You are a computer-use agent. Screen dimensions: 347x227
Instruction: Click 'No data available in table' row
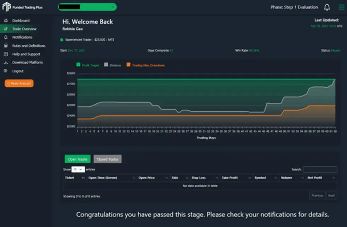tap(200, 186)
